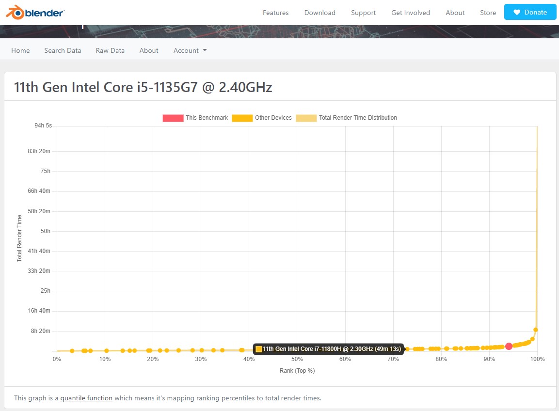The height and width of the screenshot is (411, 559).
Task: Select the red This Benchmark data point
Action: pyautogui.click(x=509, y=346)
